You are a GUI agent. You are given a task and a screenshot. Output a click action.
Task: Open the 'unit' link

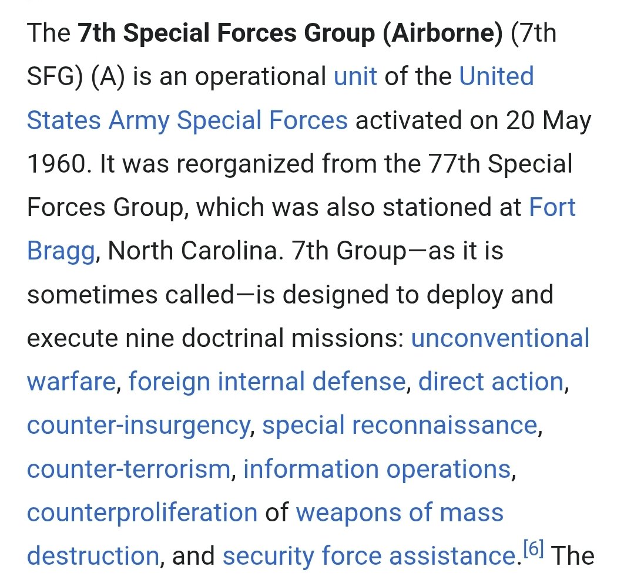tap(355, 77)
